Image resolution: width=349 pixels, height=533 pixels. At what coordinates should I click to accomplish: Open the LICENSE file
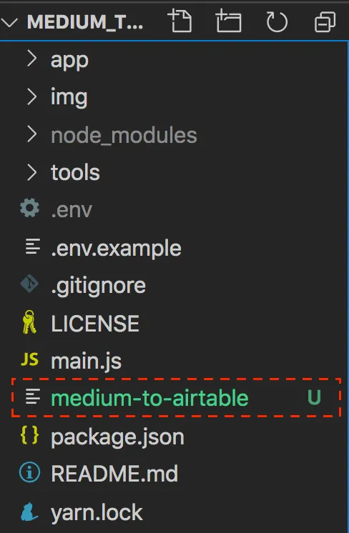click(95, 323)
